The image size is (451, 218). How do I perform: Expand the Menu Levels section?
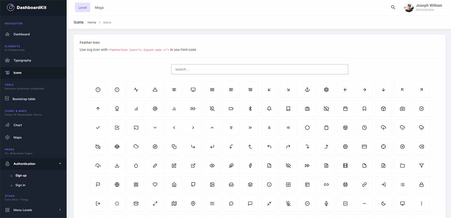pyautogui.click(x=33, y=210)
